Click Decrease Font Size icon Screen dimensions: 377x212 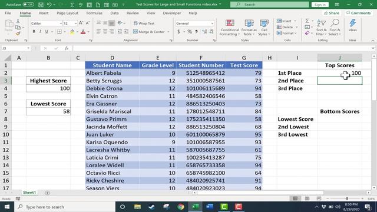[88, 23]
